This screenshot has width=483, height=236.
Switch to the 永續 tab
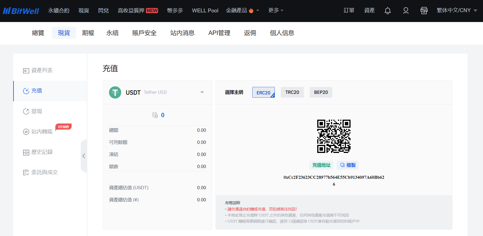(x=112, y=33)
